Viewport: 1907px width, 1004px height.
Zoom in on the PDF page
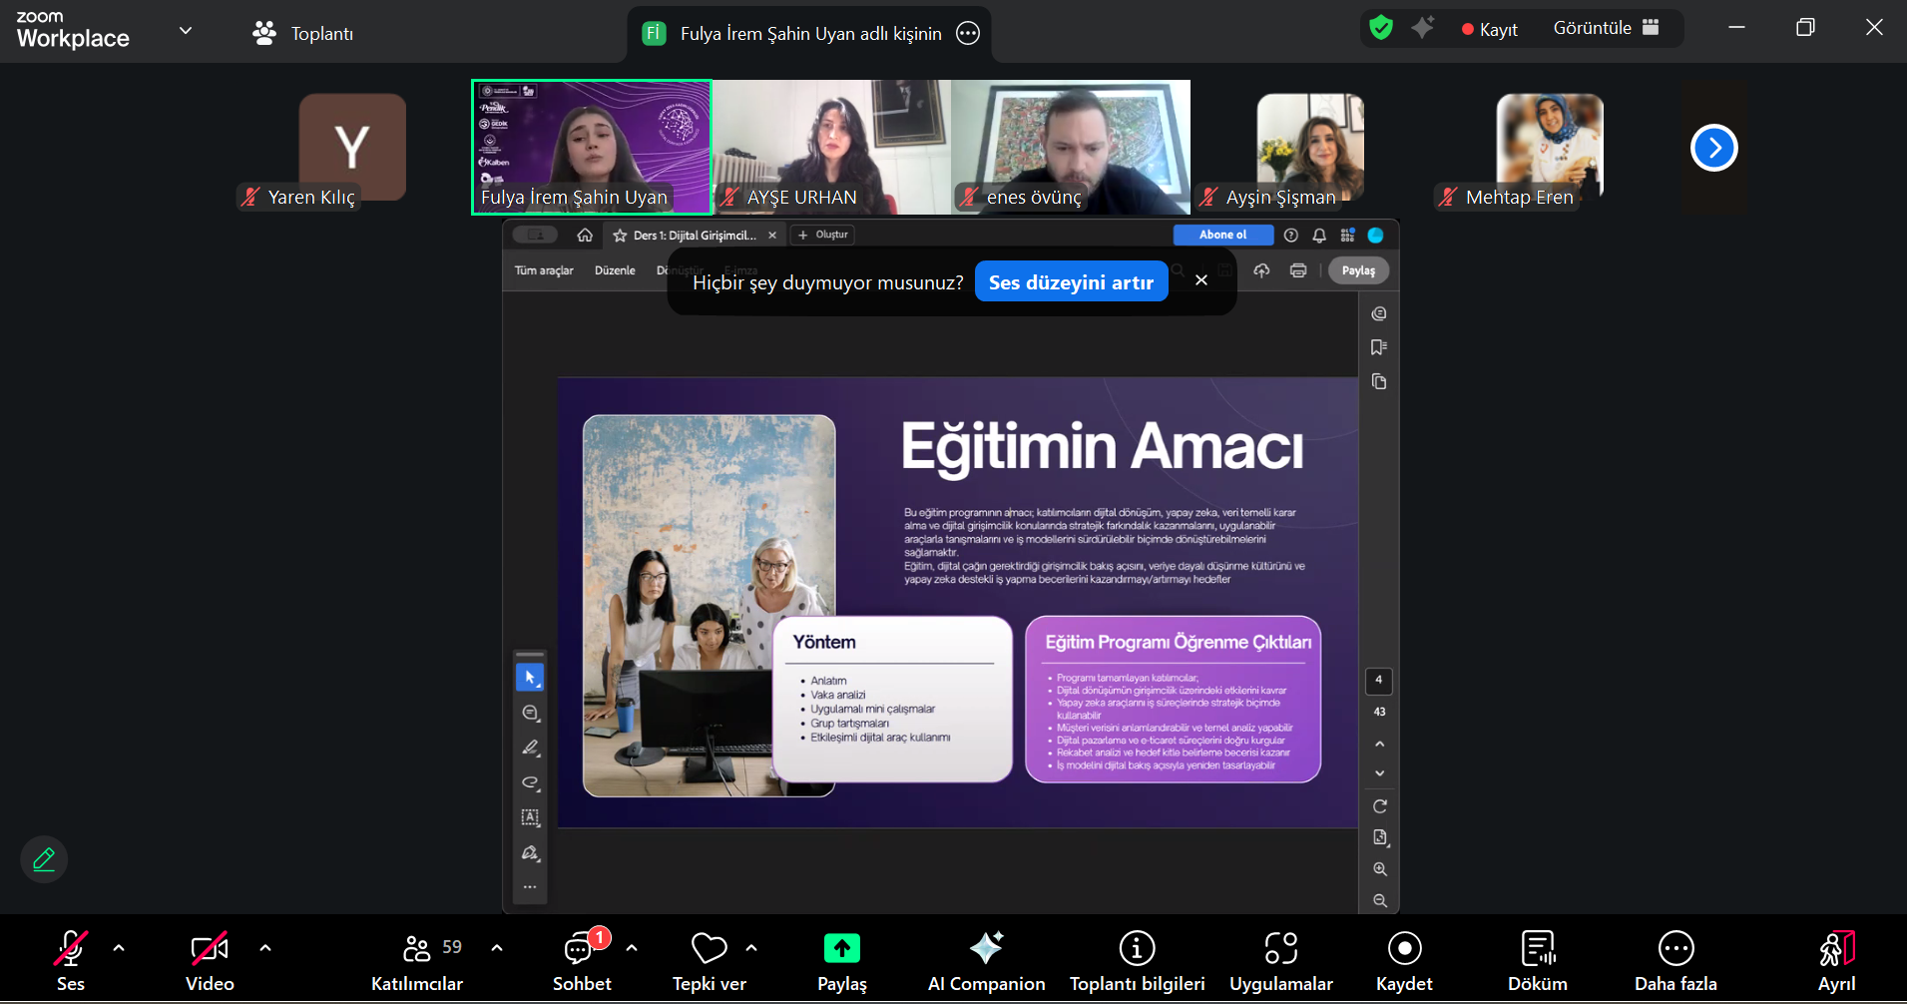pos(1380,869)
